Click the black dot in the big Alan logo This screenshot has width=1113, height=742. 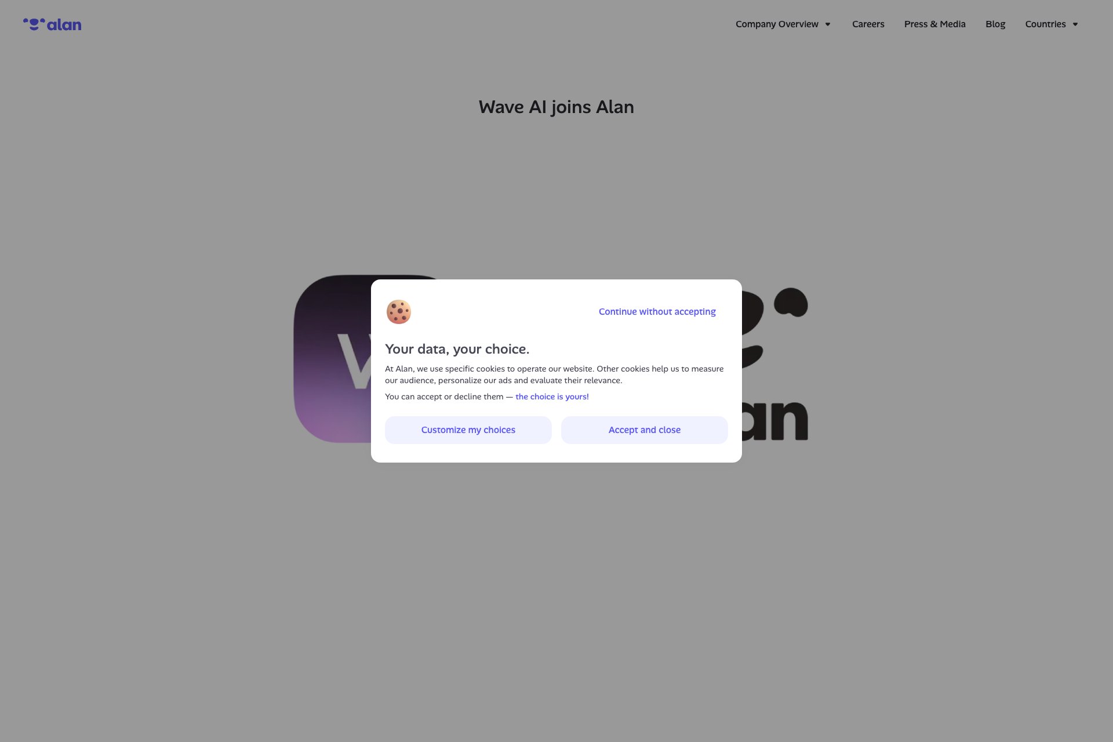[x=791, y=303]
